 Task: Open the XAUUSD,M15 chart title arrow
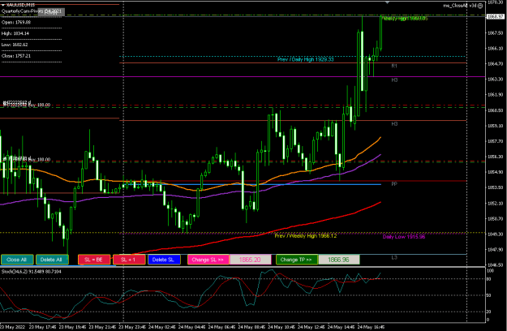click(x=2, y=5)
